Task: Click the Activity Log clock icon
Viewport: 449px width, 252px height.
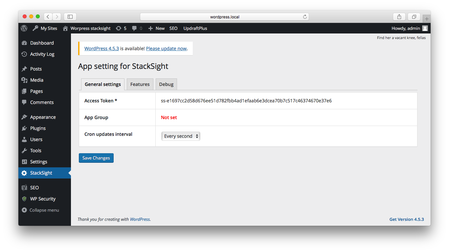Action: 24,54
